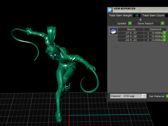Click the green Update arrow button
The image size is (168, 126).
click(130, 23)
